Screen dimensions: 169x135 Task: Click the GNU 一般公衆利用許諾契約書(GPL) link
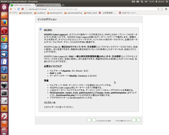[x=87, y=56]
